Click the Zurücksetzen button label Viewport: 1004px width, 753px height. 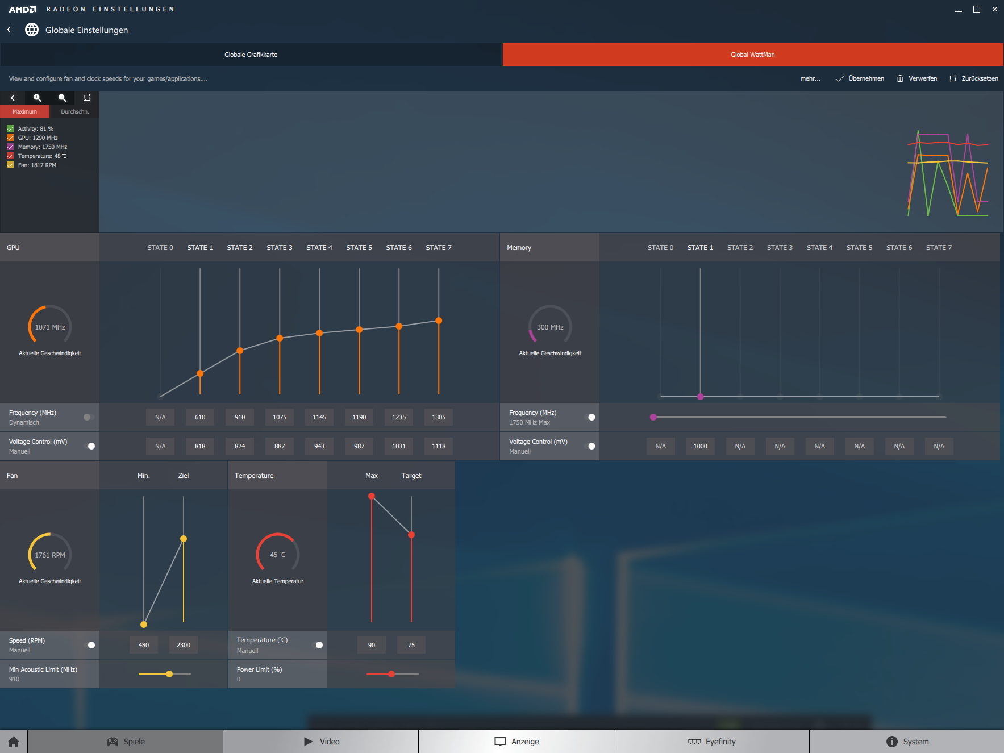980,79
